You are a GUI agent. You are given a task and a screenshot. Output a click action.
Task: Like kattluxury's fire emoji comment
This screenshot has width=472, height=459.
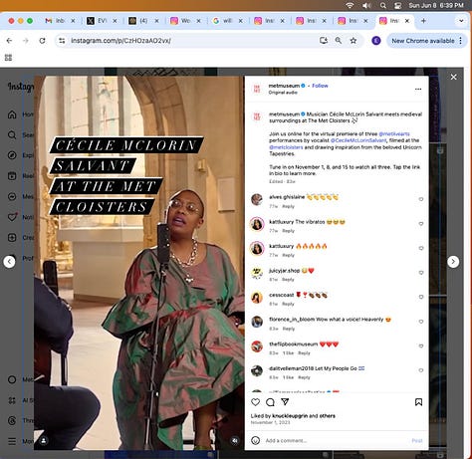coord(421,248)
